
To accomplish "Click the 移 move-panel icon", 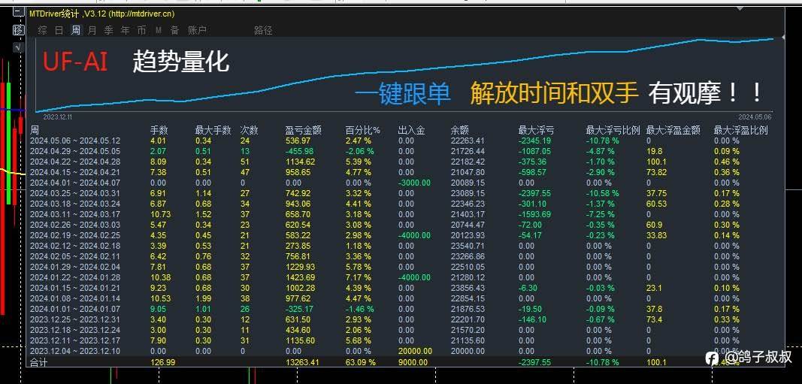I will pyautogui.click(x=18, y=29).
